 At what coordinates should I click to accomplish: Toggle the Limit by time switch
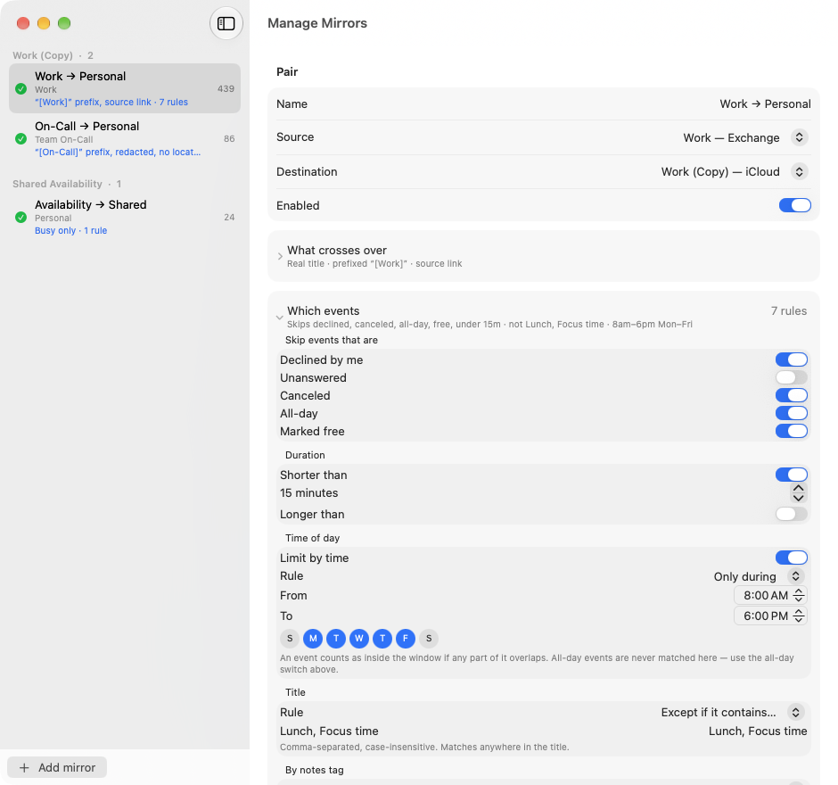click(x=792, y=558)
